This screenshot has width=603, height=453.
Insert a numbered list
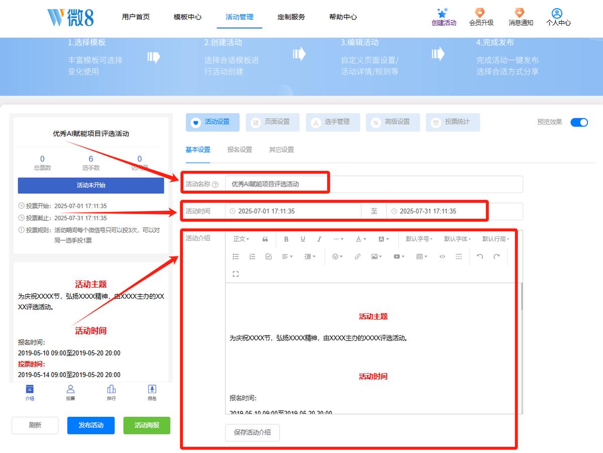coord(252,256)
